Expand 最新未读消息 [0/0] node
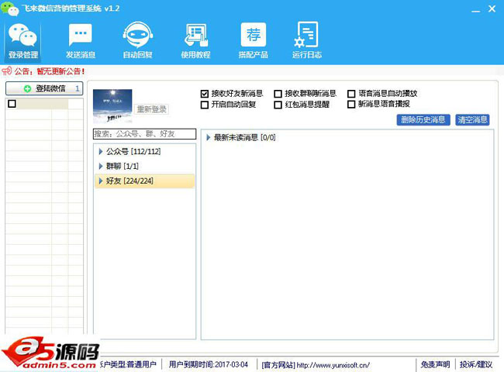This screenshot has height=372, width=504. click(209, 137)
